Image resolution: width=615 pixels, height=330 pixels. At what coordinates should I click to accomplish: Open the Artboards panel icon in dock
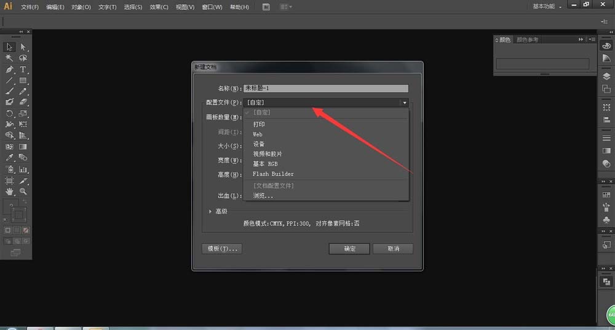click(606, 89)
